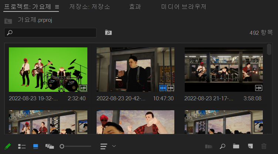The height and width of the screenshot is (154, 278).
Task: Click the project panel vertical scrollbar
Action: [269, 49]
